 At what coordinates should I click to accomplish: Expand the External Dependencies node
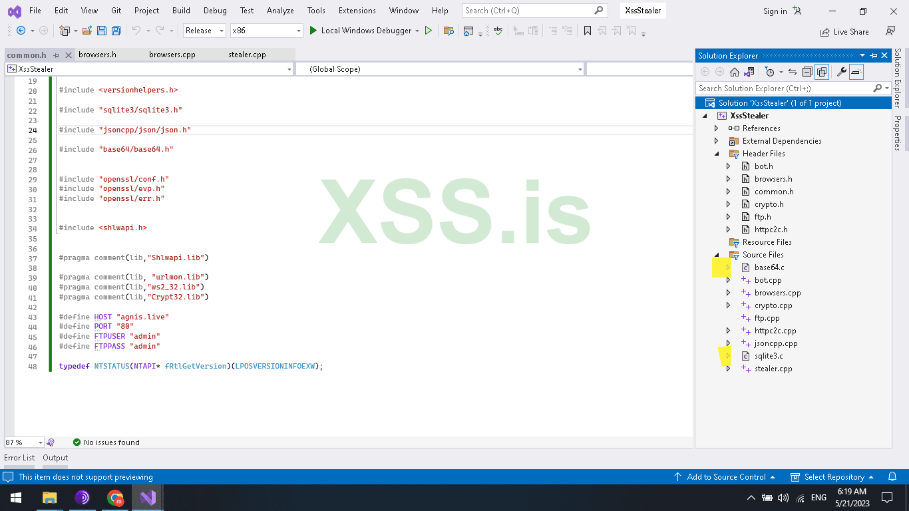click(717, 141)
